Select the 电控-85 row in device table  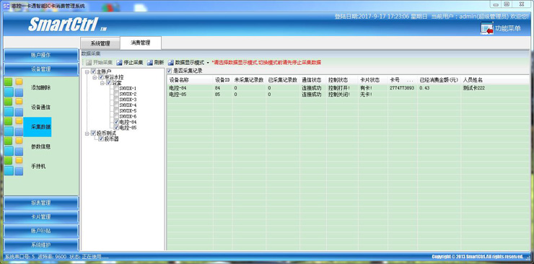347,94
